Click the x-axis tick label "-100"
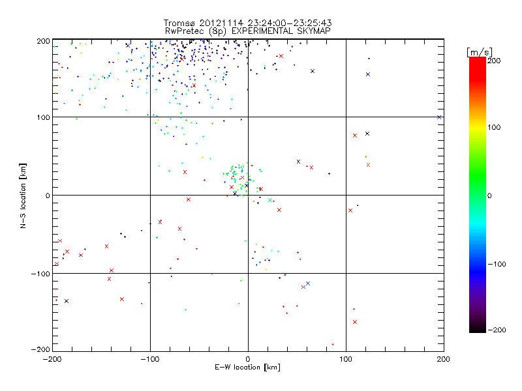 coord(150,359)
